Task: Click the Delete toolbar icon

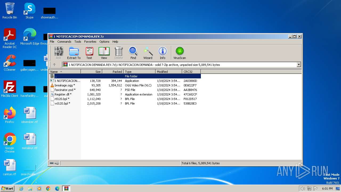Action: (119, 53)
